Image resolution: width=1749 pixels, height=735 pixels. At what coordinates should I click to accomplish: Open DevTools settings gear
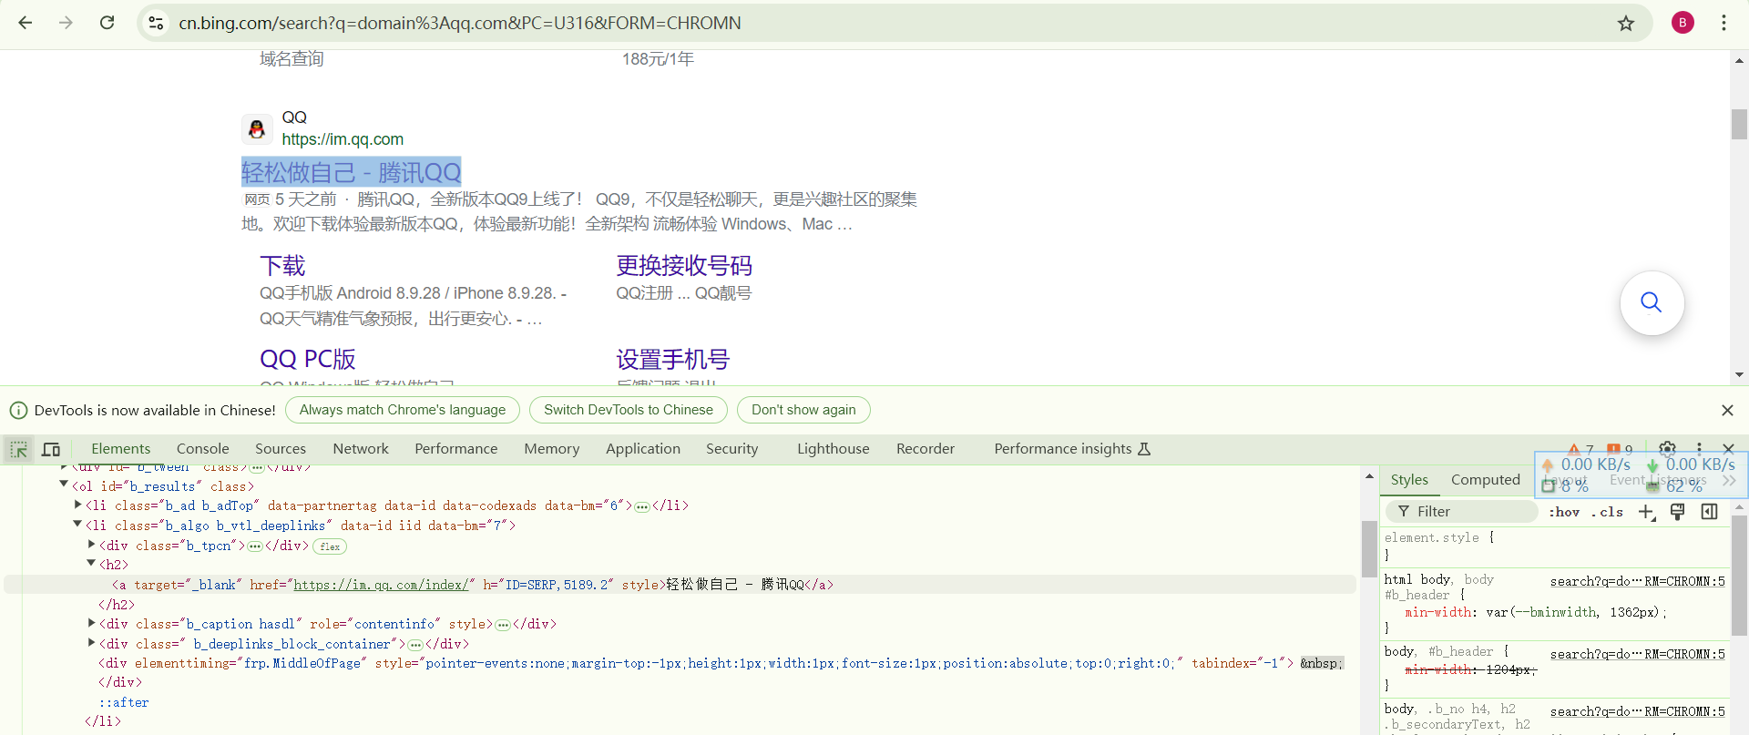pos(1667,448)
